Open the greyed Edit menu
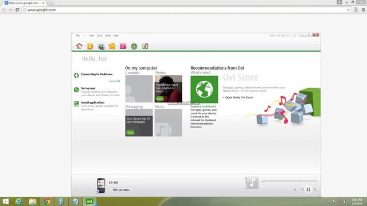 click(84, 35)
